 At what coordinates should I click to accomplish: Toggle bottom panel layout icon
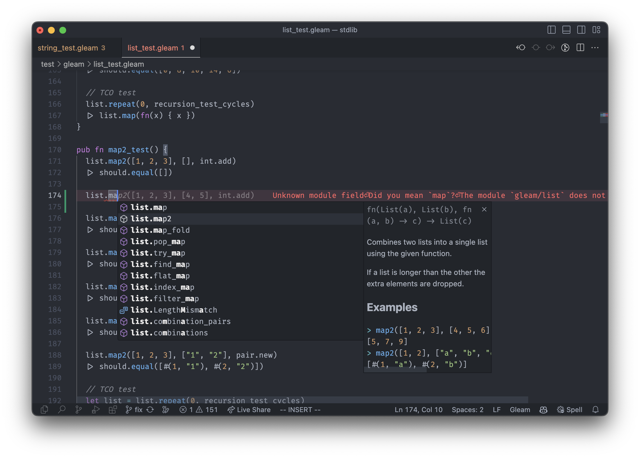[x=566, y=30]
